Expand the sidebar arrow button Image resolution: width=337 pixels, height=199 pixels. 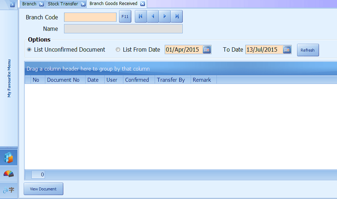(12, 4)
